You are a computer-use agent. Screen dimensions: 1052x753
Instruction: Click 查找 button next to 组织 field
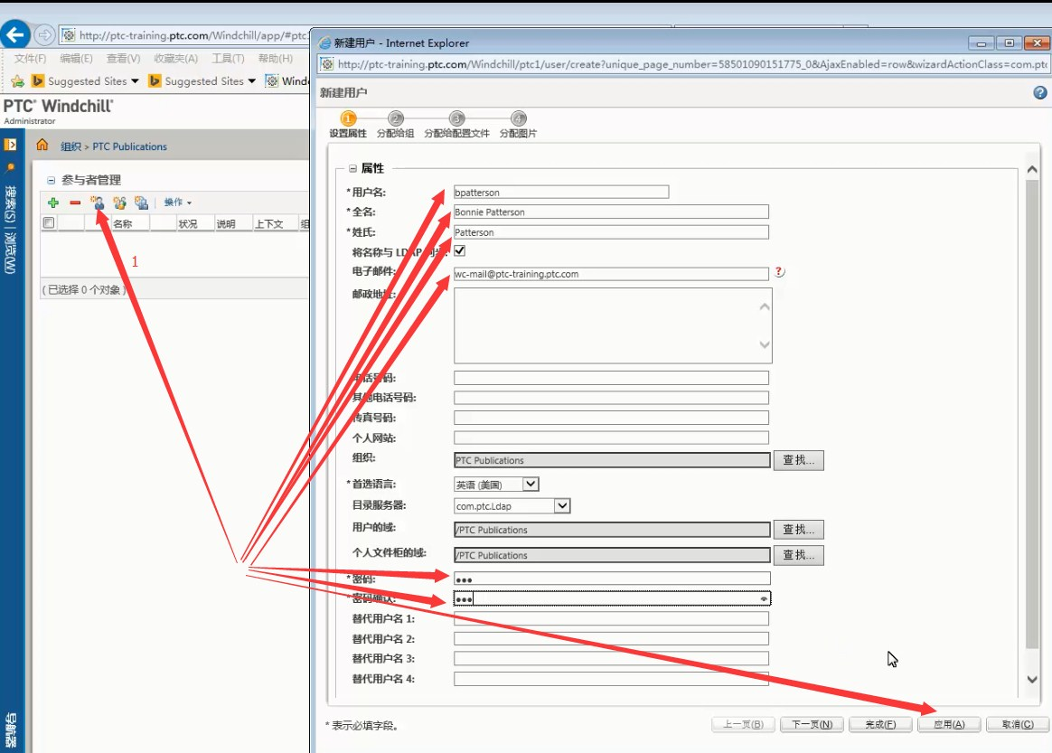798,460
